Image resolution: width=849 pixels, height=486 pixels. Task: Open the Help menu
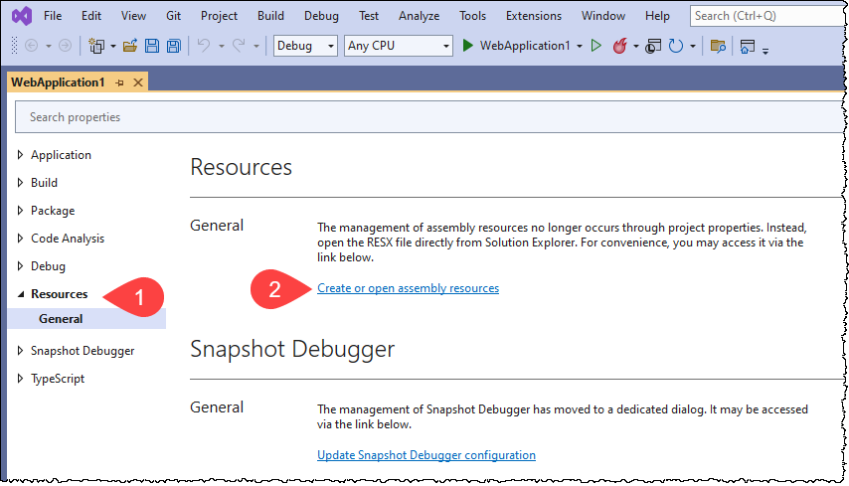coord(657,16)
